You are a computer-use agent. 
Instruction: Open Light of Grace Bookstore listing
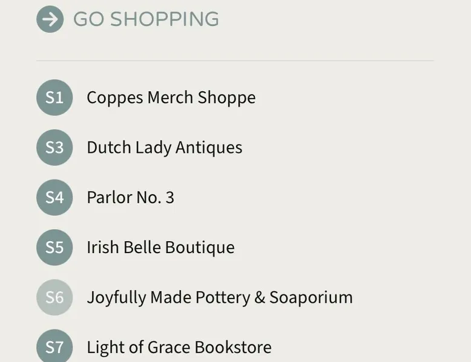pos(179,347)
